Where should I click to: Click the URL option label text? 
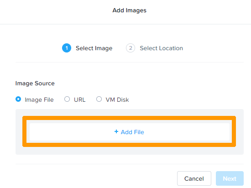pos(80,99)
